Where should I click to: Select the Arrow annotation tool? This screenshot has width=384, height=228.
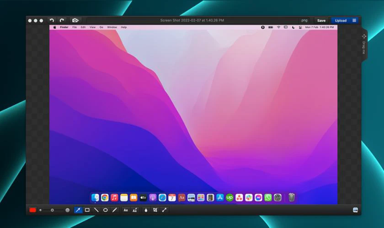[78, 210]
